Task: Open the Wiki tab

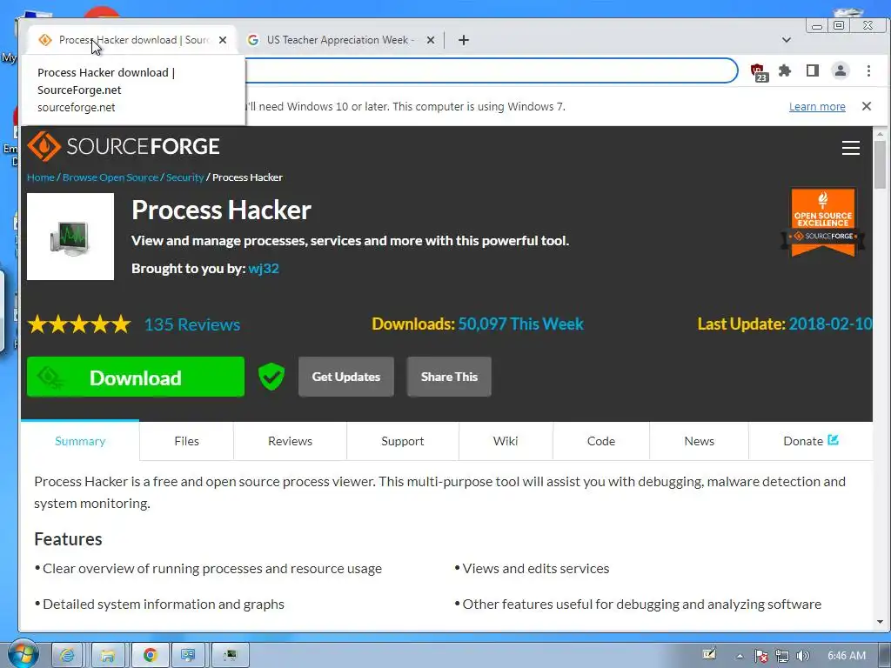Action: 506,441
